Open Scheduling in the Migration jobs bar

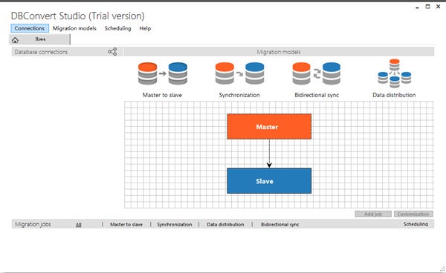tap(416, 224)
